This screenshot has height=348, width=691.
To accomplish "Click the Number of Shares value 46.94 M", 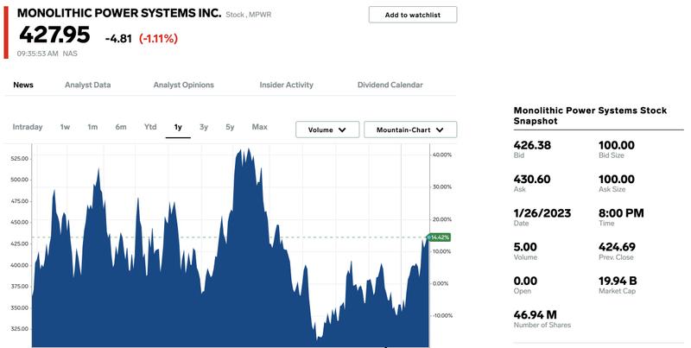I will click(x=535, y=314).
